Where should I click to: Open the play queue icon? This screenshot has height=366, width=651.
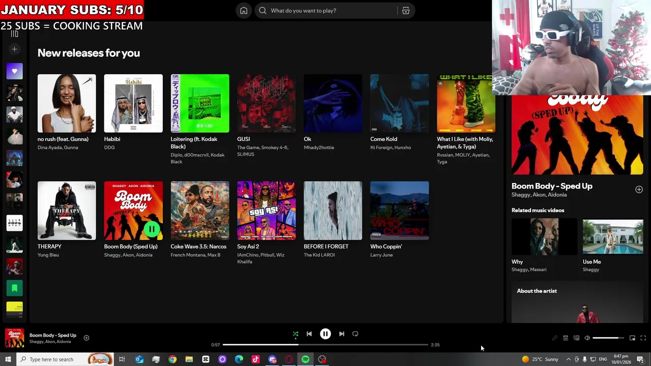pos(565,338)
